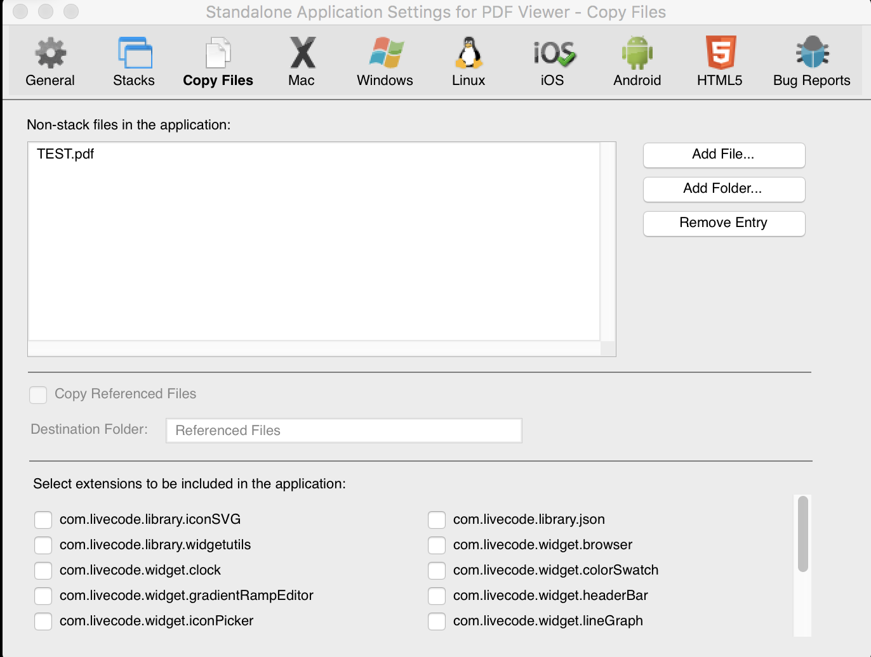Click the Add File... button
Screen dimensions: 871x657
click(x=724, y=155)
